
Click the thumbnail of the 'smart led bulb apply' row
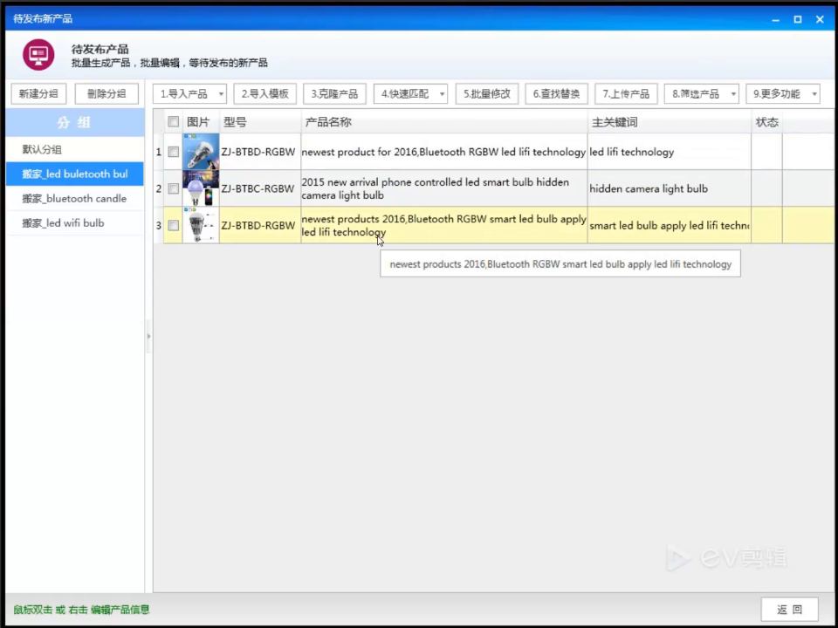201,225
